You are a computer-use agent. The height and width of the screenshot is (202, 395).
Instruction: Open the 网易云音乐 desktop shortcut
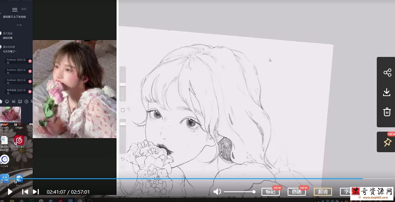tap(19, 142)
